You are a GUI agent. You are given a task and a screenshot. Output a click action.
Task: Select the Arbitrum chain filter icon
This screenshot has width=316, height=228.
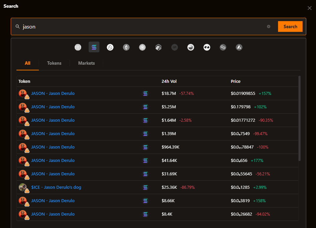coord(159,47)
